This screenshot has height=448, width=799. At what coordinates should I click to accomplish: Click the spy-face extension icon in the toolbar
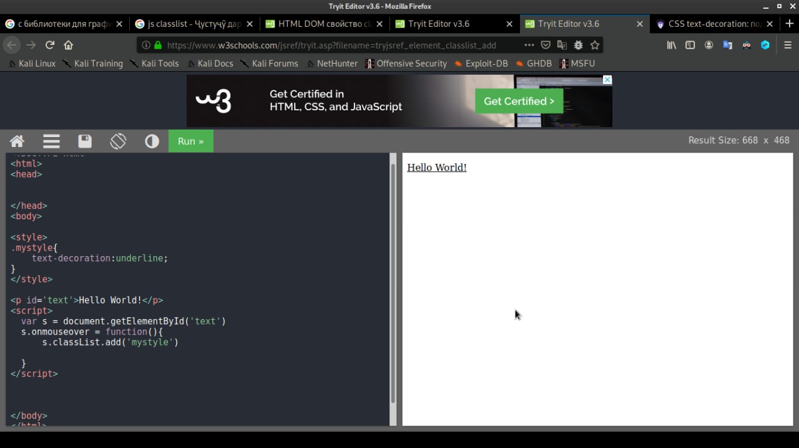click(747, 45)
